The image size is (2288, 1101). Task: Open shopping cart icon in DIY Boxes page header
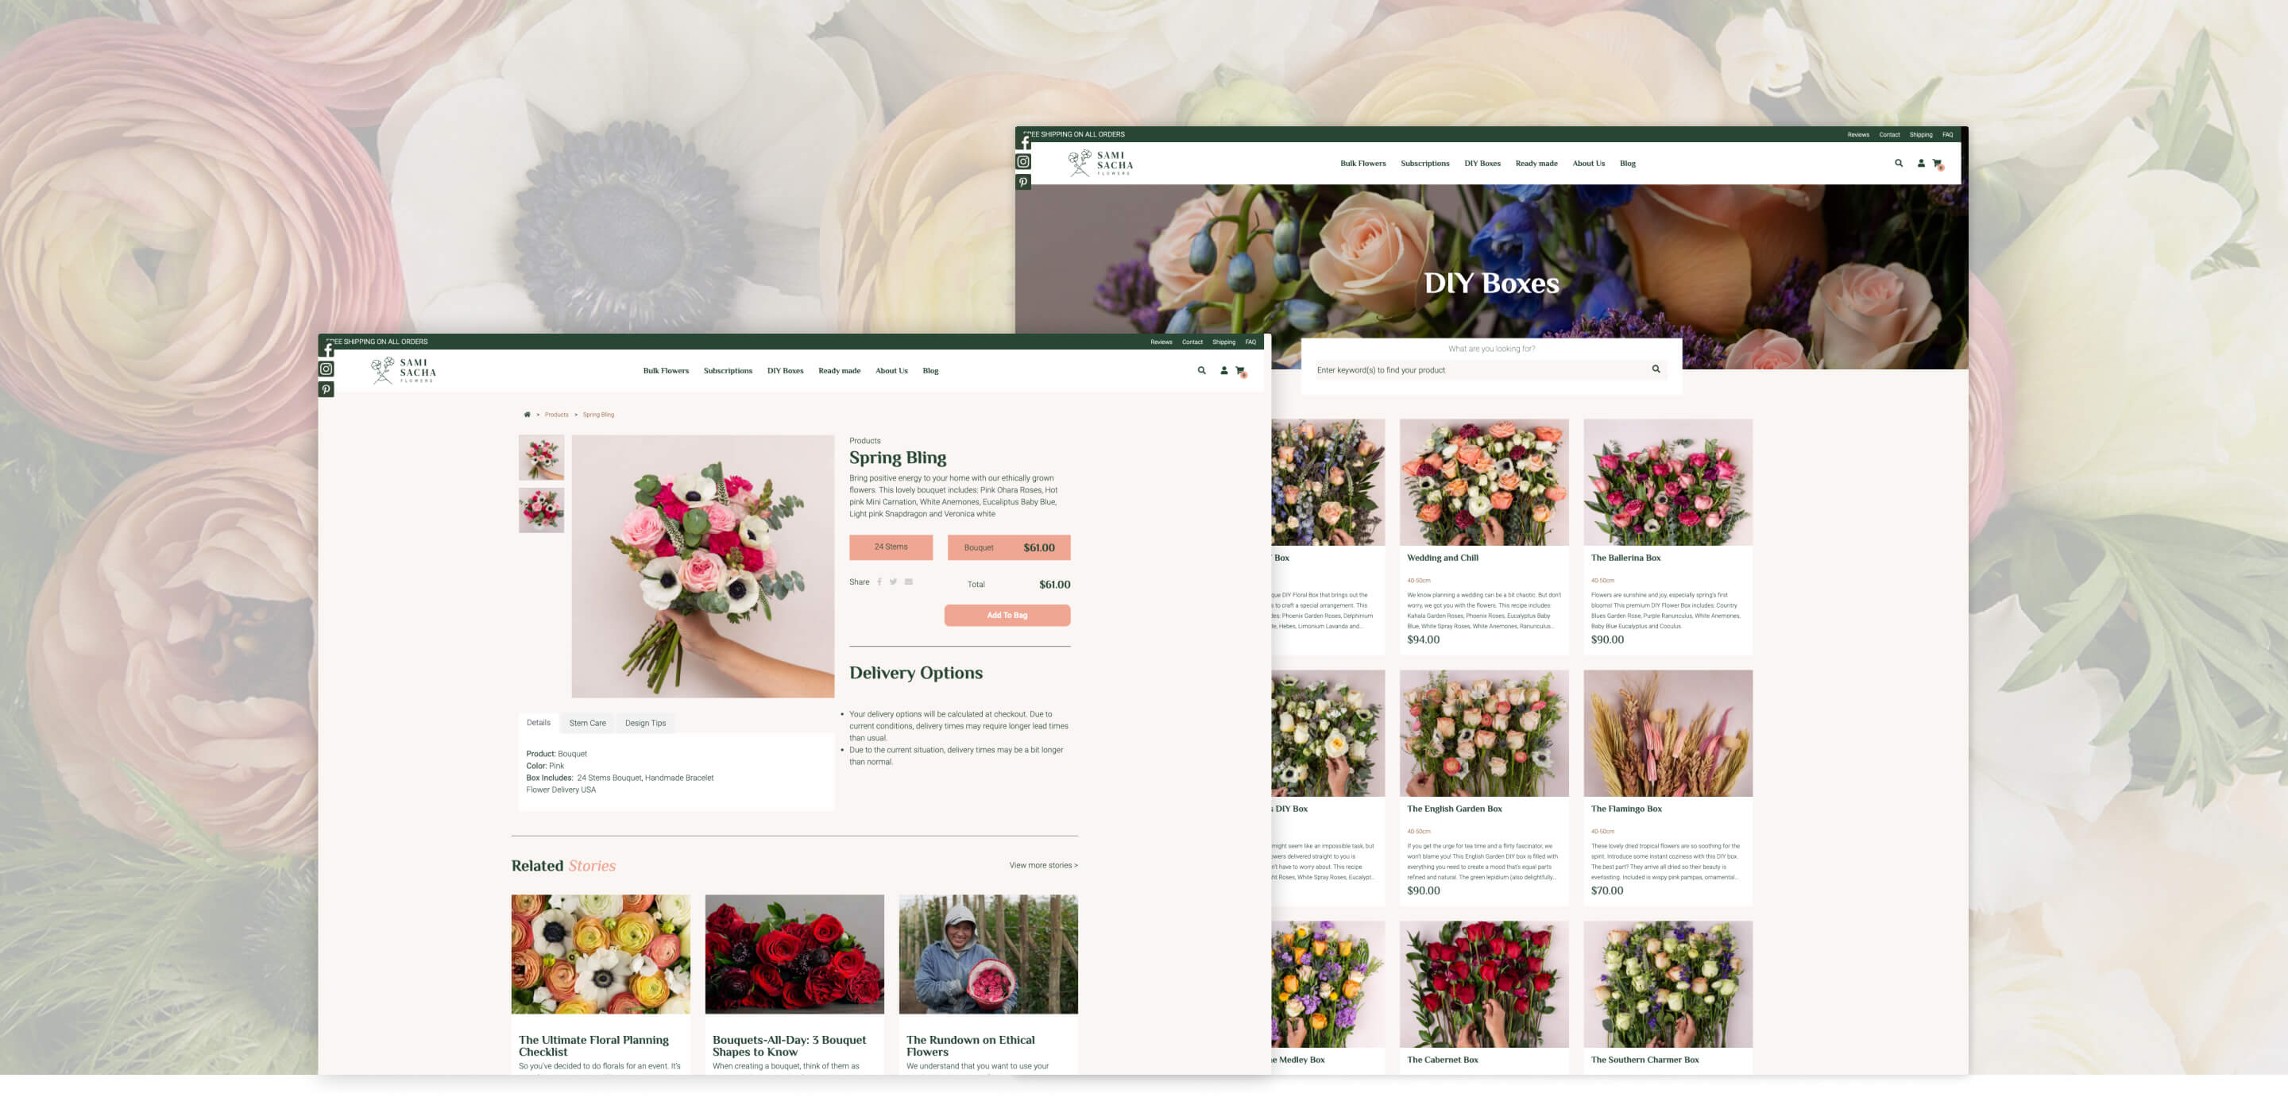pyautogui.click(x=1938, y=164)
